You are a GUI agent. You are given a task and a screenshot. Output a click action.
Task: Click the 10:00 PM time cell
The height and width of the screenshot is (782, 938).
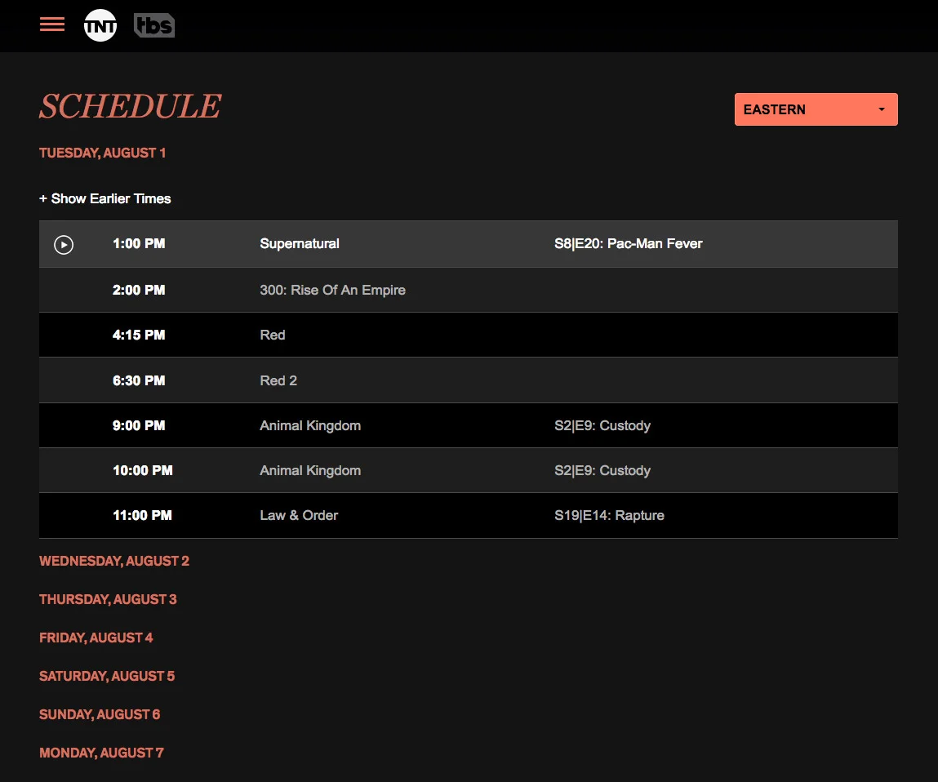(x=143, y=470)
